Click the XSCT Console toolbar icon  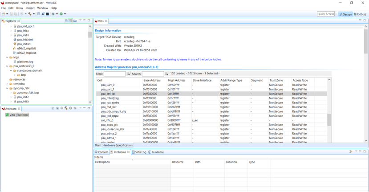coord(39,14)
